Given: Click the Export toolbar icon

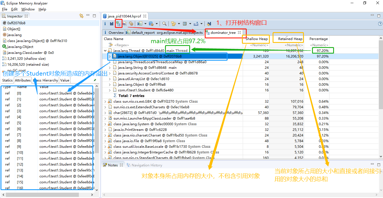Looking at the screenshot, I should coord(196,24).
